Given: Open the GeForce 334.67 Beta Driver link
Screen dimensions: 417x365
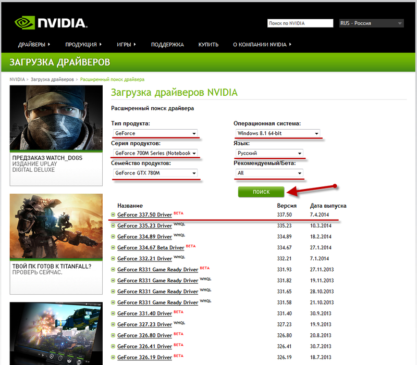Looking at the screenshot, I should coord(151,247).
